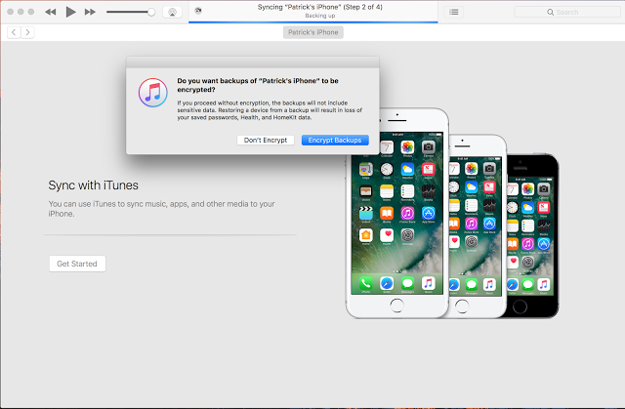The height and width of the screenshot is (409, 625).
Task: Select the Patrick's iPhone tab
Action: pyautogui.click(x=313, y=32)
